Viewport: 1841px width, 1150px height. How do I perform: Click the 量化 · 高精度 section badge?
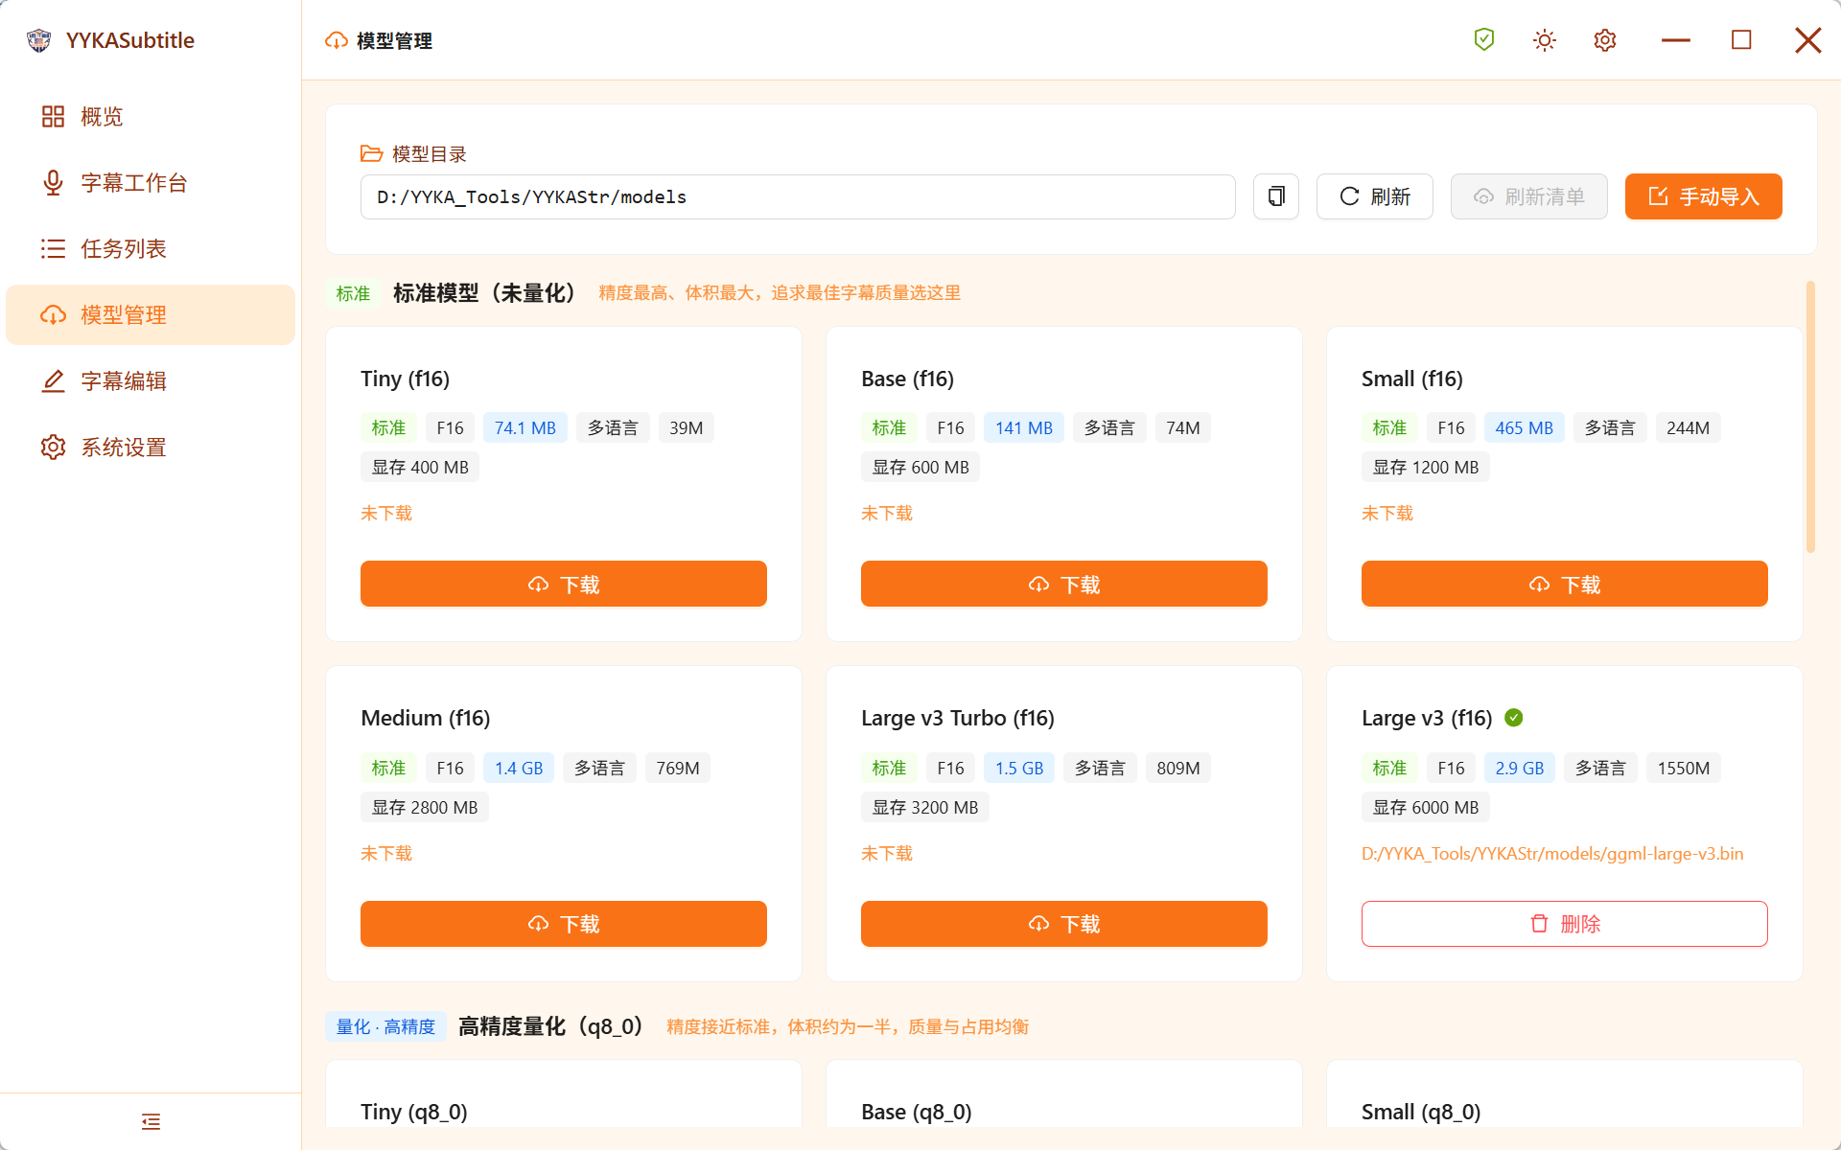(x=385, y=1026)
